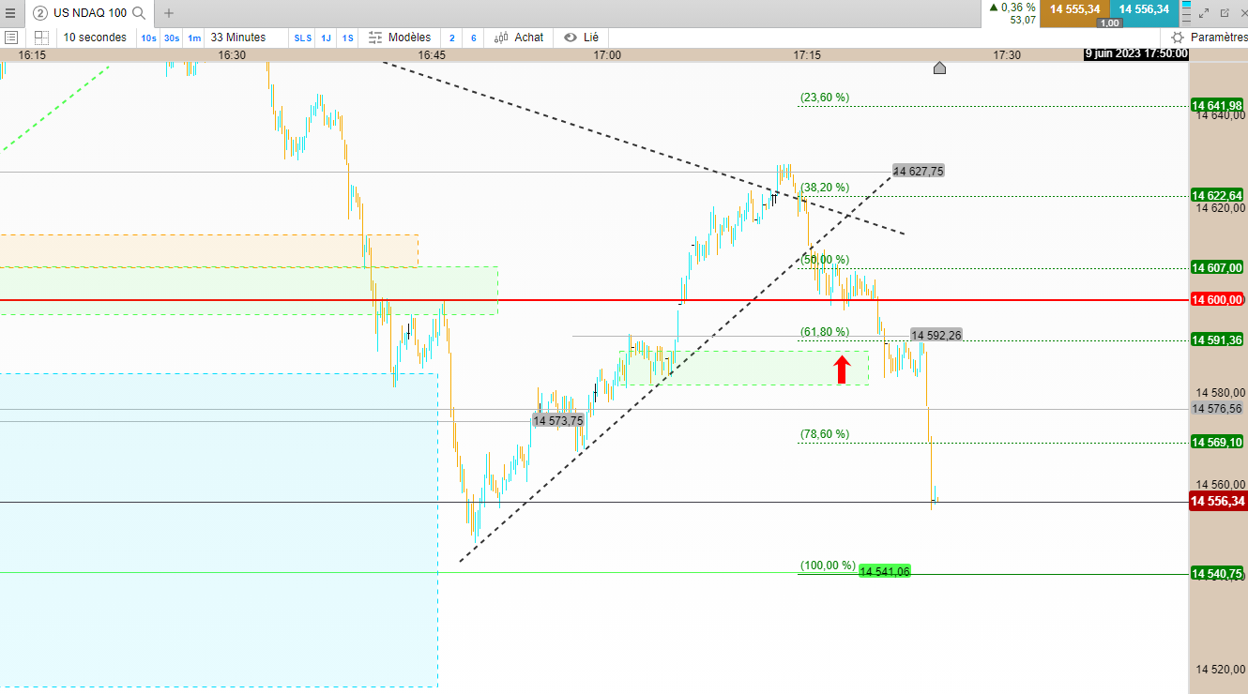The width and height of the screenshot is (1248, 694).
Task: Click the red 14 600,00 price label
Action: pyautogui.click(x=1217, y=299)
